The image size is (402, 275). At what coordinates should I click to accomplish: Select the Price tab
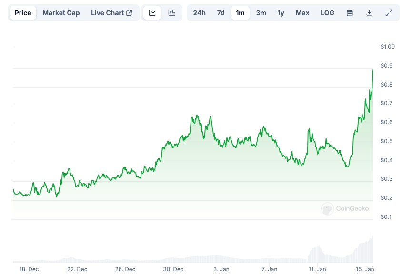coord(23,13)
